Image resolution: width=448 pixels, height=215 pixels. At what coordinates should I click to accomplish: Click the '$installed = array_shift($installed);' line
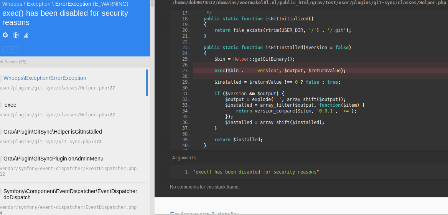275,122
